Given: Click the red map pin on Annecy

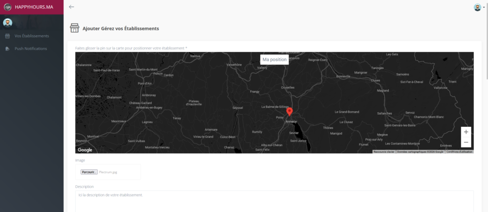Looking at the screenshot, I should pos(289,113).
